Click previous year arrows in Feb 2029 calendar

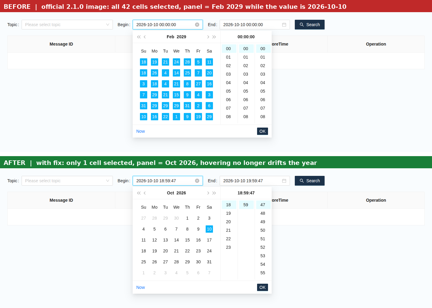tap(139, 37)
